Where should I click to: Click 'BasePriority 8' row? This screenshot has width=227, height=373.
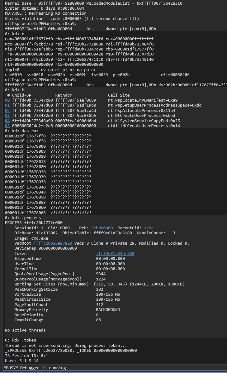(x=57, y=315)
